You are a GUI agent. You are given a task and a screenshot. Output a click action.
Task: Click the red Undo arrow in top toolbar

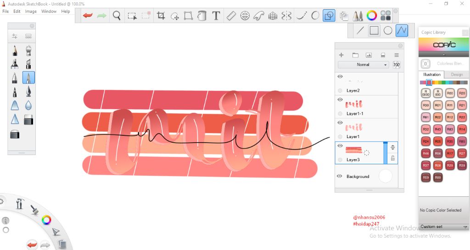[x=88, y=15]
